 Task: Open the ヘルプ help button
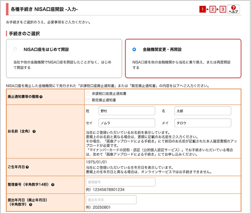click(x=233, y=9)
